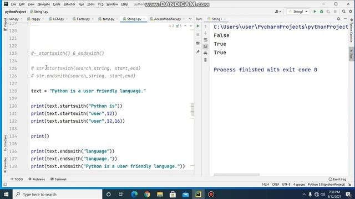
Task: Show hidden system tray icons chevron
Action: pyautogui.click(x=304, y=194)
